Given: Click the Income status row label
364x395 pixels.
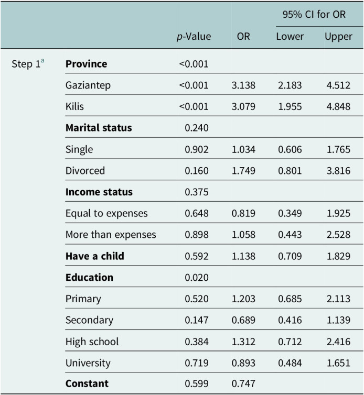Looking at the screenshot, I should tap(99, 192).
